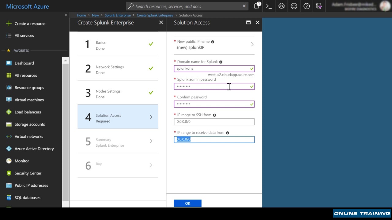Open step 2 Network Settings

(118, 68)
